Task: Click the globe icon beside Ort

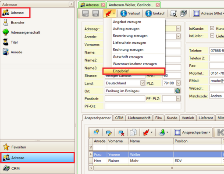Action: tap(178, 91)
